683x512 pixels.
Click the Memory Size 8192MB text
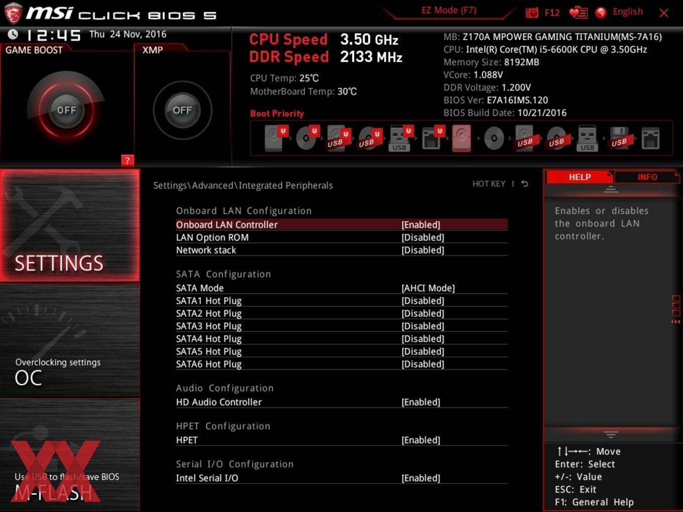pyautogui.click(x=491, y=62)
